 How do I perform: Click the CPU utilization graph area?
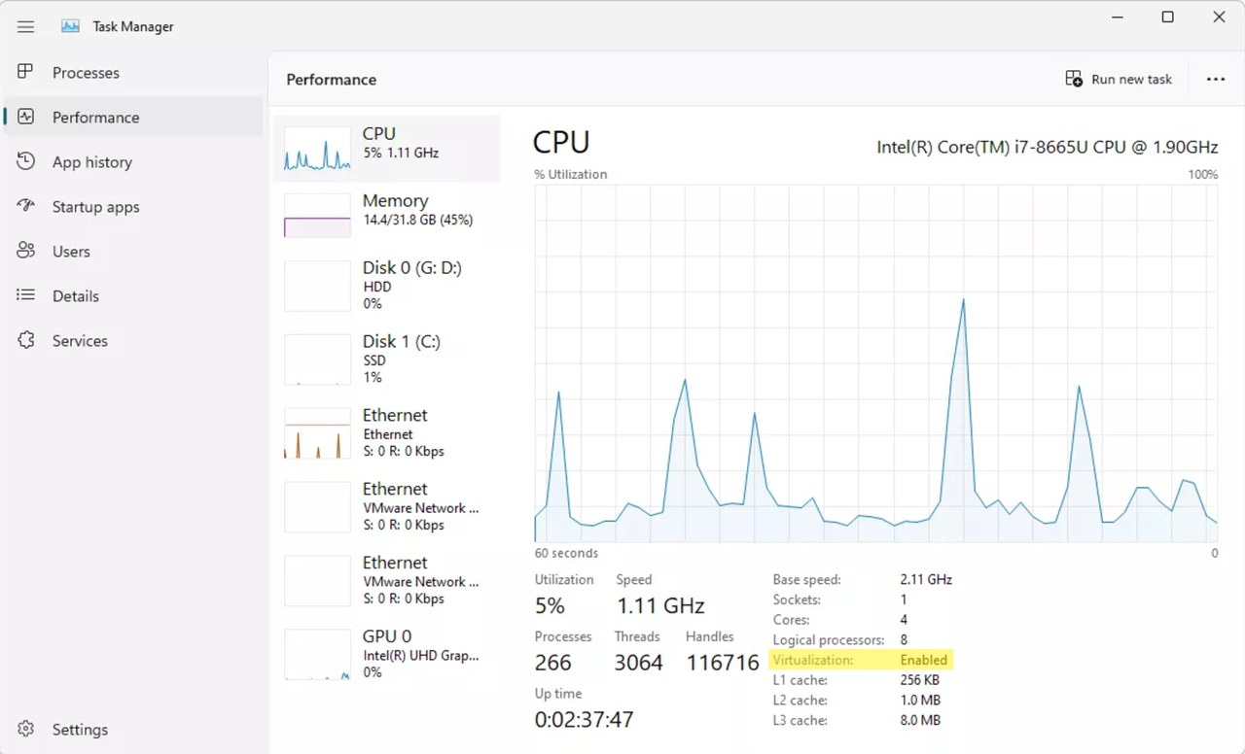875,363
